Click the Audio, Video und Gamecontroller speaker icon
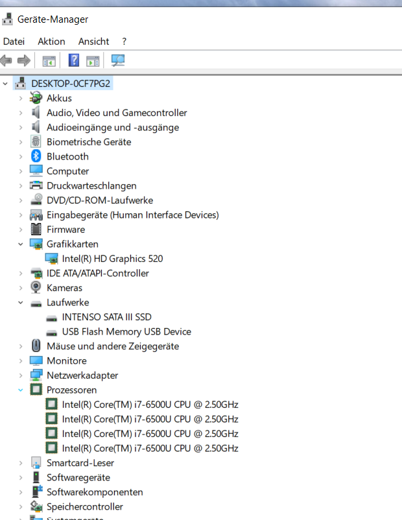This screenshot has width=402, height=520. click(36, 112)
